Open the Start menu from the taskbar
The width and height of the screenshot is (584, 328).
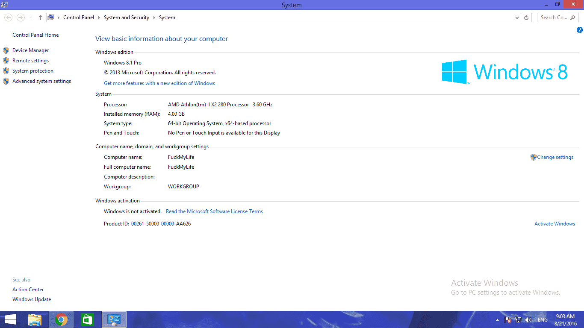point(10,319)
